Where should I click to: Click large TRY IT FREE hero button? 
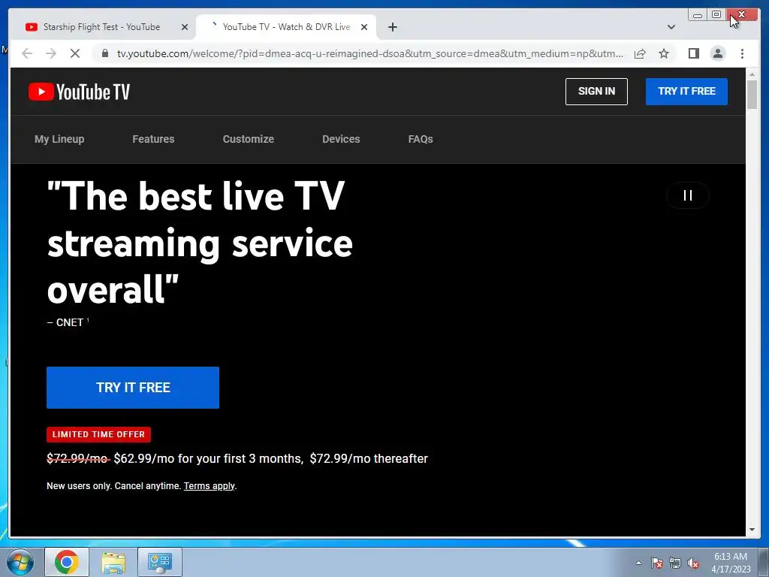[133, 388]
